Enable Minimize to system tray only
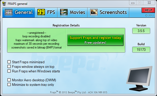Screen dimensions: 157x96 pyautogui.click(x=9, y=85)
